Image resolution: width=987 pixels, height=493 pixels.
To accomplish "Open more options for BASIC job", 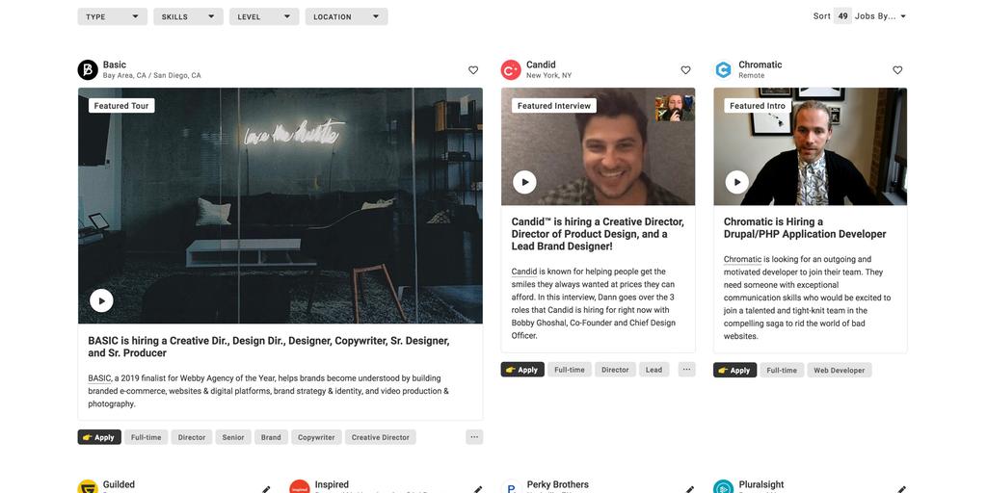I will pyautogui.click(x=474, y=437).
